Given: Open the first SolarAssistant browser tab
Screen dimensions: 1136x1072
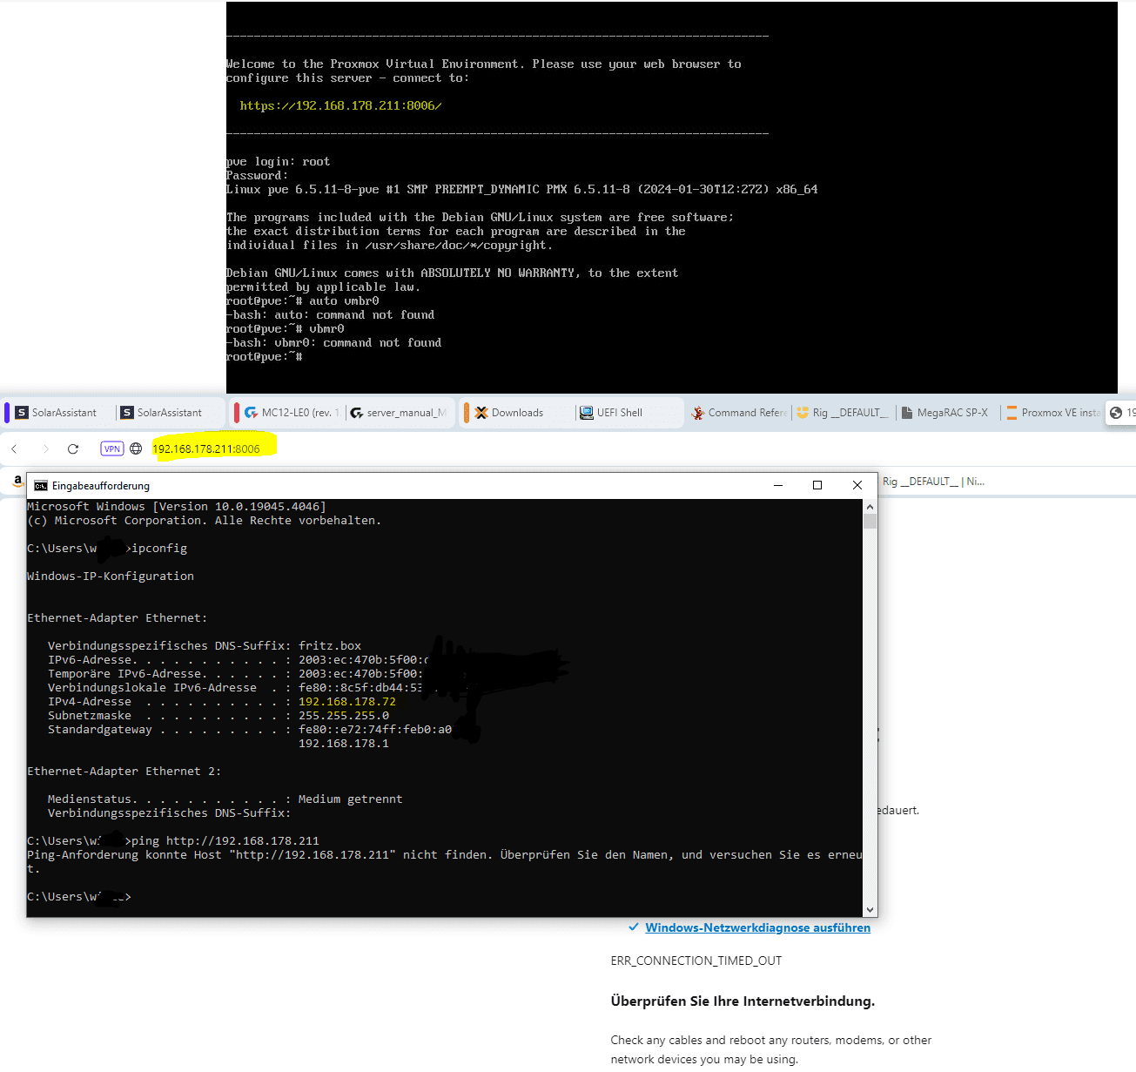Looking at the screenshot, I should click(x=58, y=413).
